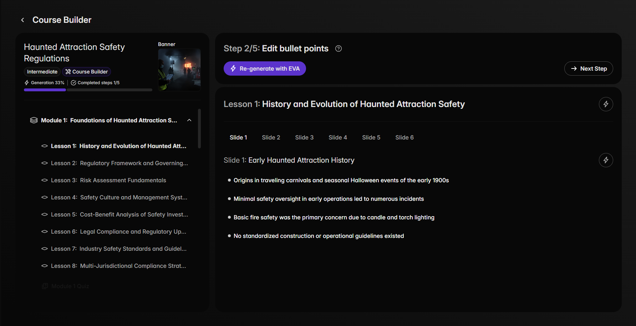Switch to the Slide 5 tab
Viewport: 636px width, 326px height.
click(371, 137)
